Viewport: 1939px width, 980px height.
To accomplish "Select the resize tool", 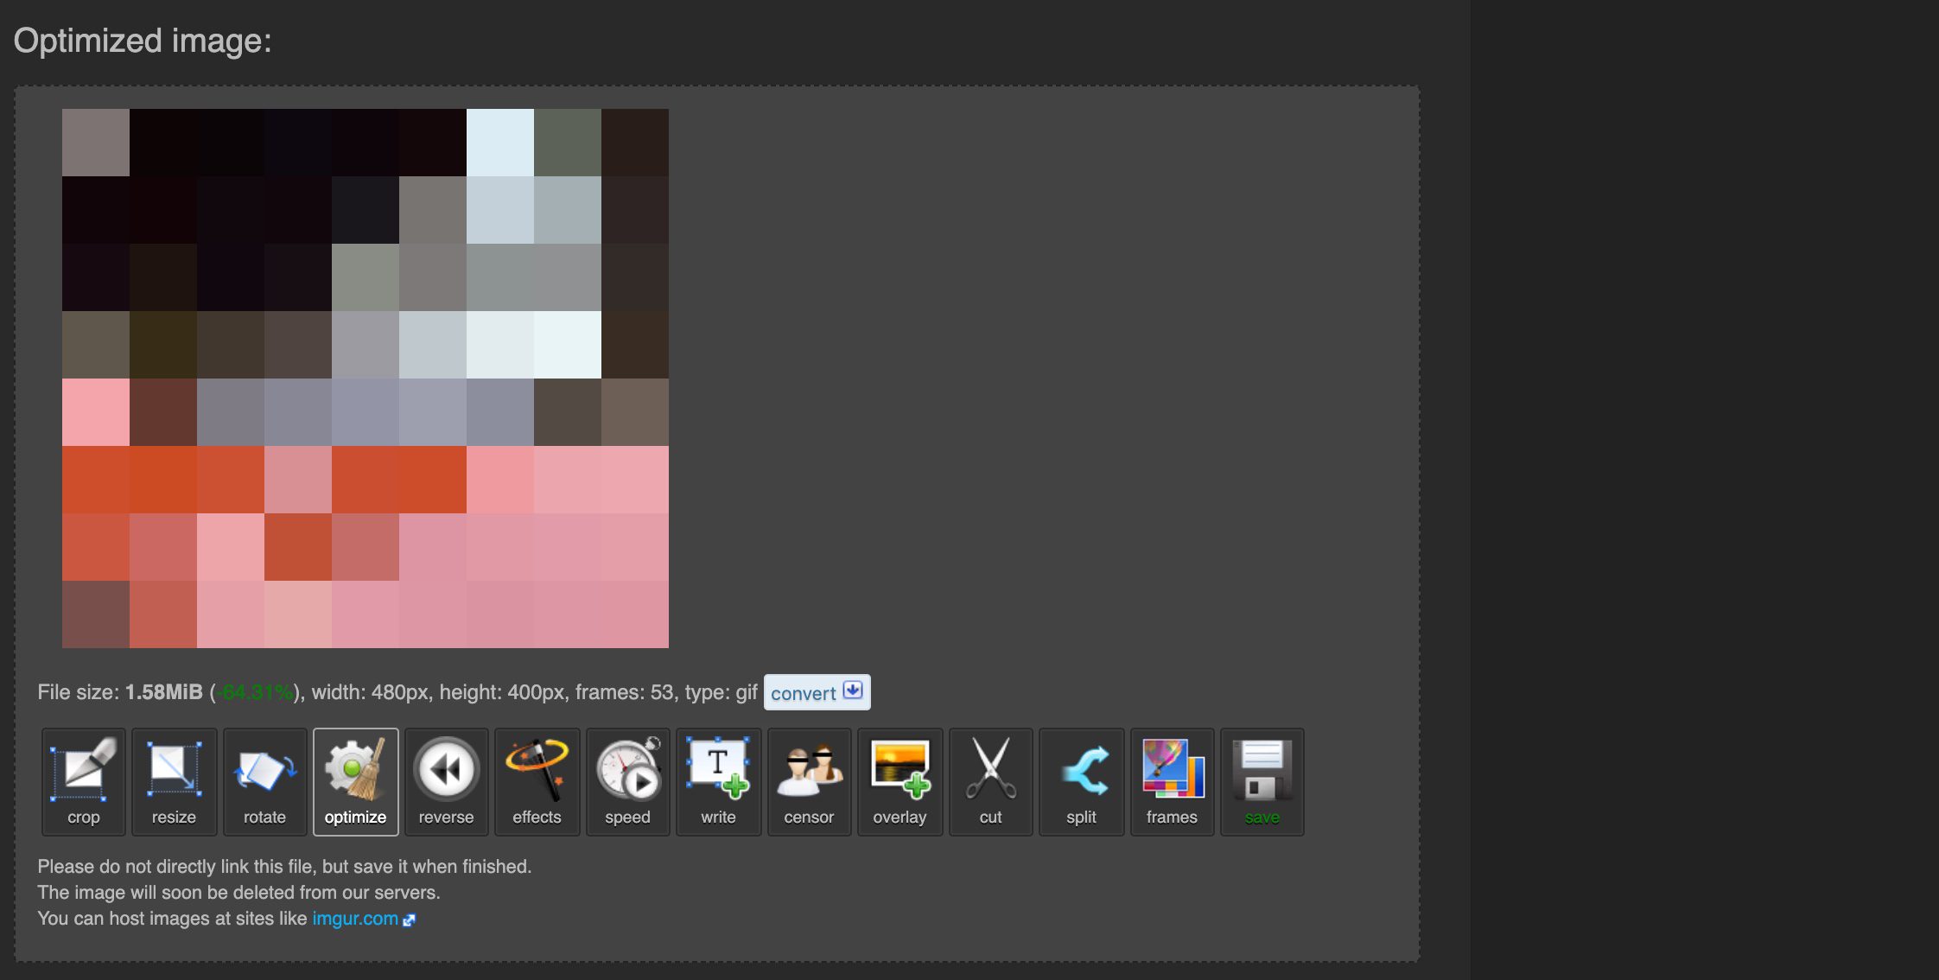I will click(174, 780).
